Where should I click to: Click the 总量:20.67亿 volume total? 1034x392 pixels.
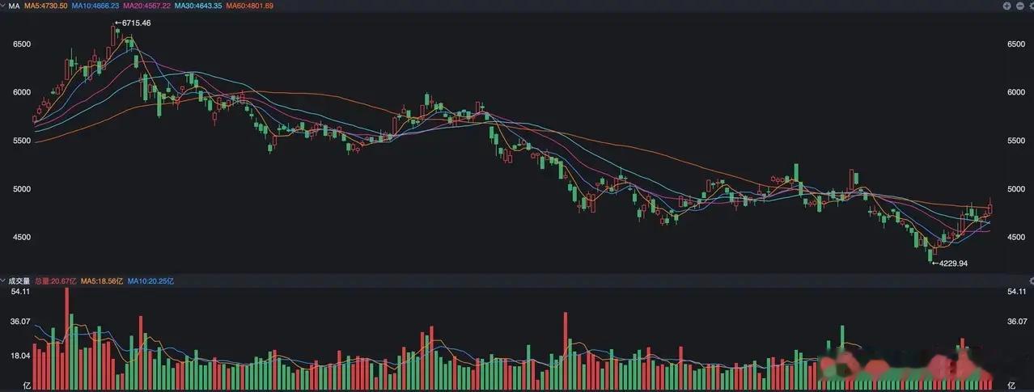point(55,281)
